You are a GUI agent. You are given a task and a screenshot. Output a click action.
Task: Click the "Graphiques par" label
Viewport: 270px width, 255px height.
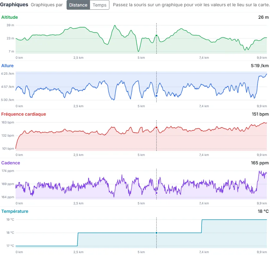(x=47, y=5)
